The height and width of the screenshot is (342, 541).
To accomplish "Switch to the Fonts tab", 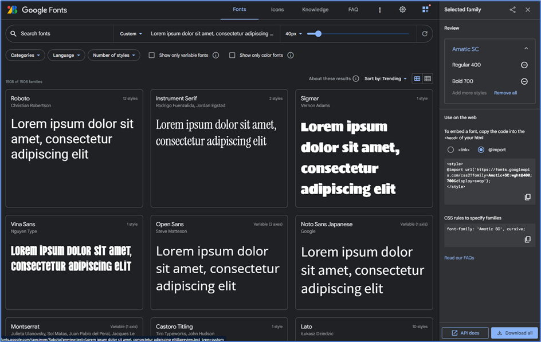I will [x=240, y=9].
